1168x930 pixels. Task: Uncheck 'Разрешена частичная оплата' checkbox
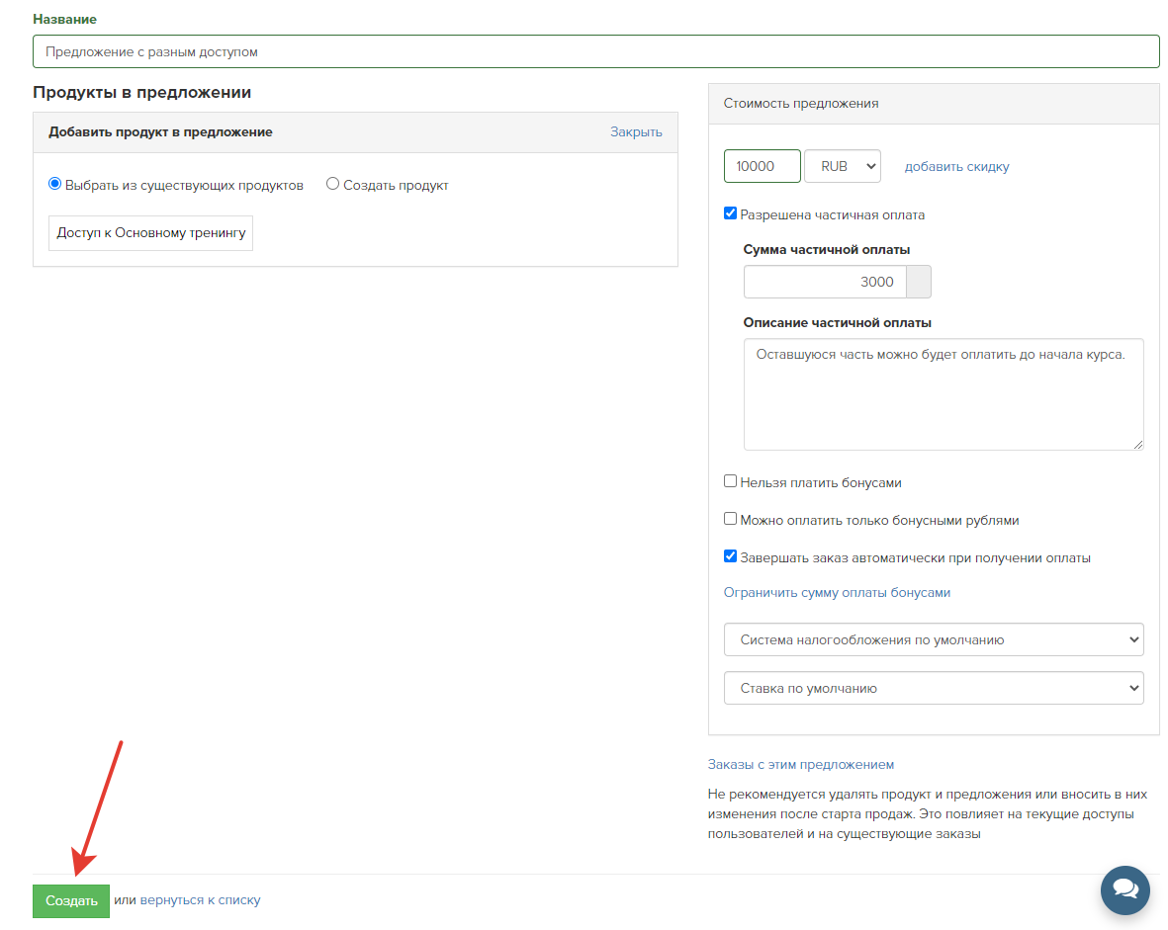pyautogui.click(x=731, y=213)
